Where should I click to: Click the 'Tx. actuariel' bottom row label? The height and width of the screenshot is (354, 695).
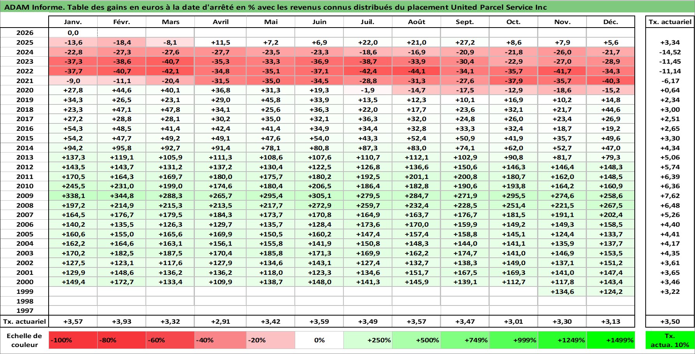[25, 321]
